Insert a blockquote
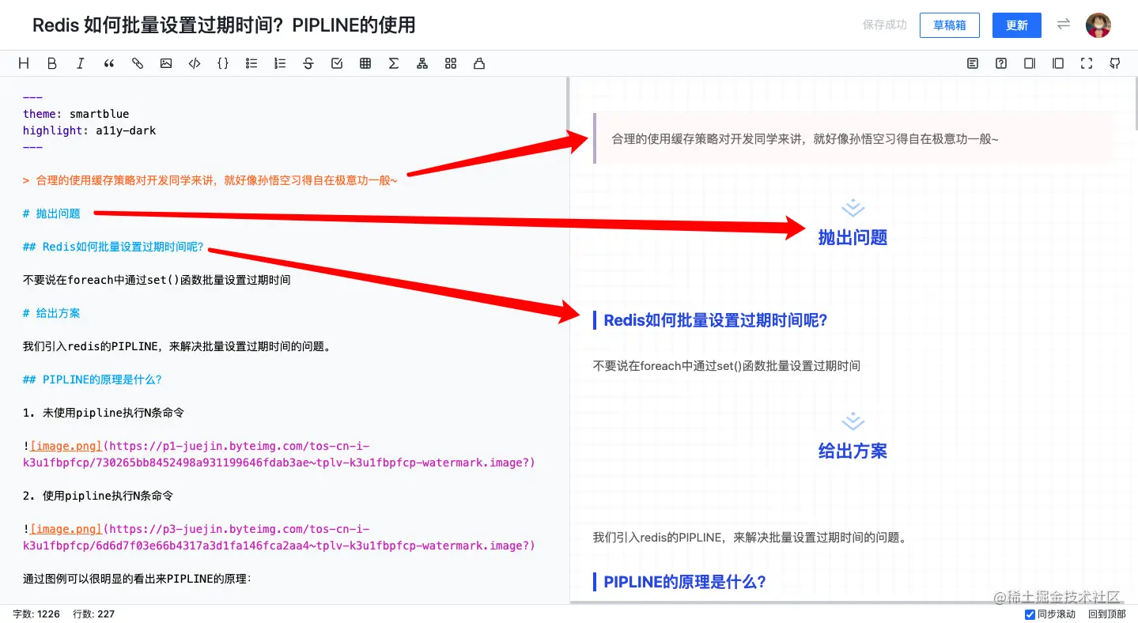 click(x=109, y=64)
